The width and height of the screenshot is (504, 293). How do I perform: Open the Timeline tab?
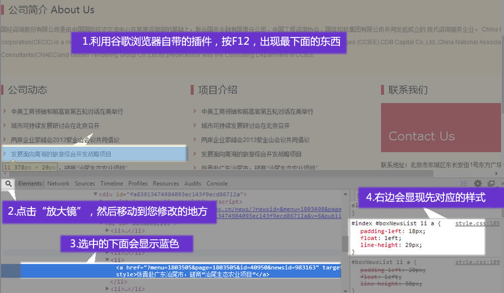point(111,183)
